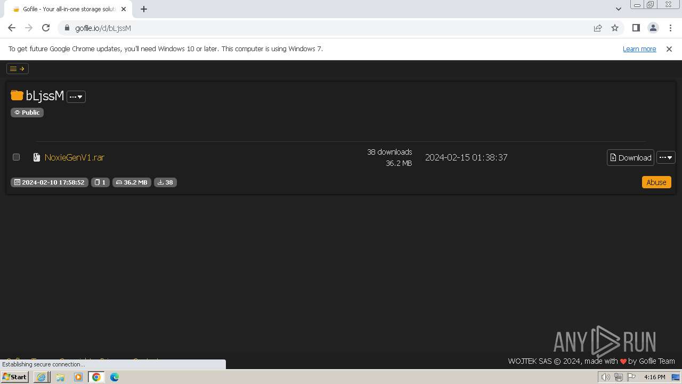Click the 38 downloads text
The height and width of the screenshot is (384, 682).
(x=389, y=152)
